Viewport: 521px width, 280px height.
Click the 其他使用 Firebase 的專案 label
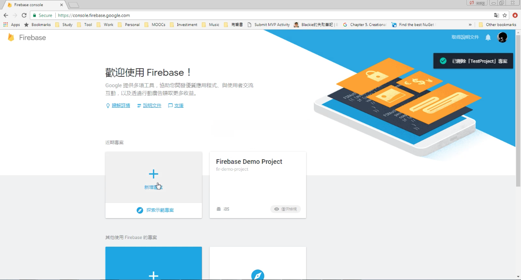pyautogui.click(x=131, y=237)
